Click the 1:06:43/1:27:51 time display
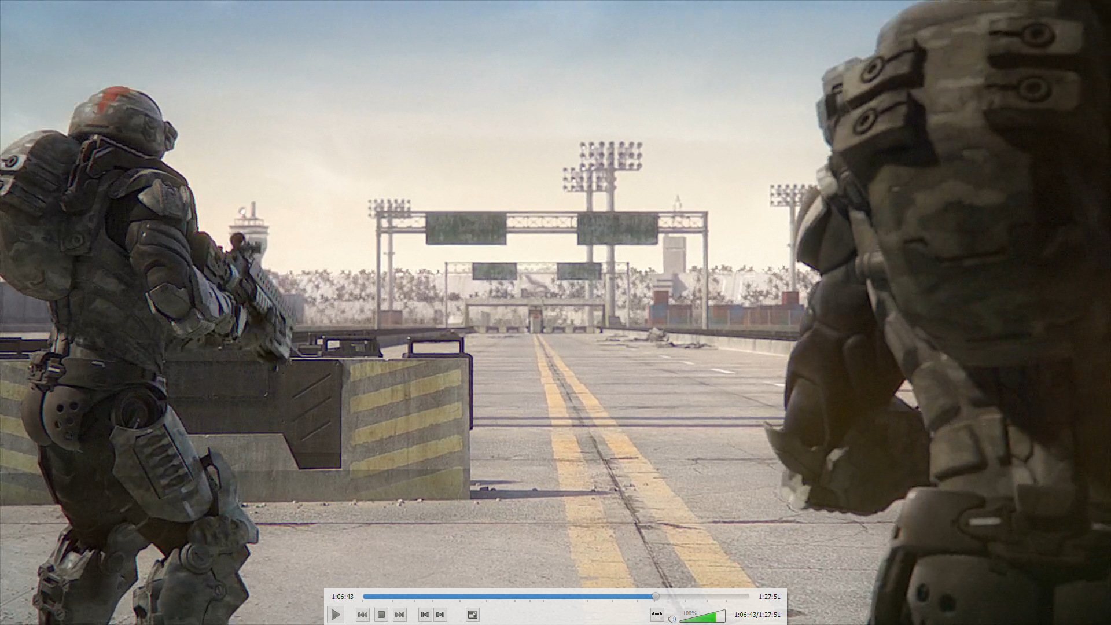Viewport: 1111px width, 625px height. [x=757, y=615]
